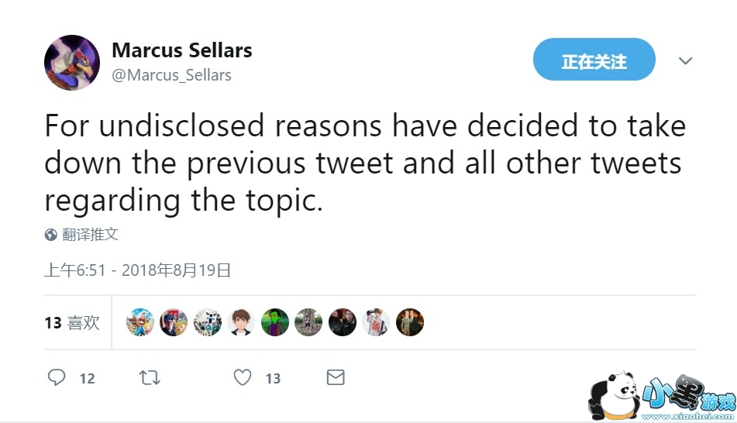Click the Marcus Sellars display name
Screen dimensions: 737x423
pyautogui.click(x=182, y=50)
